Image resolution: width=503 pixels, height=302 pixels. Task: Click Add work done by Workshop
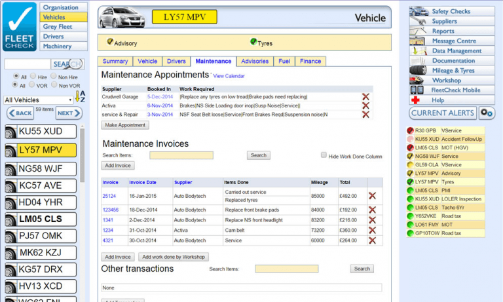point(174,257)
